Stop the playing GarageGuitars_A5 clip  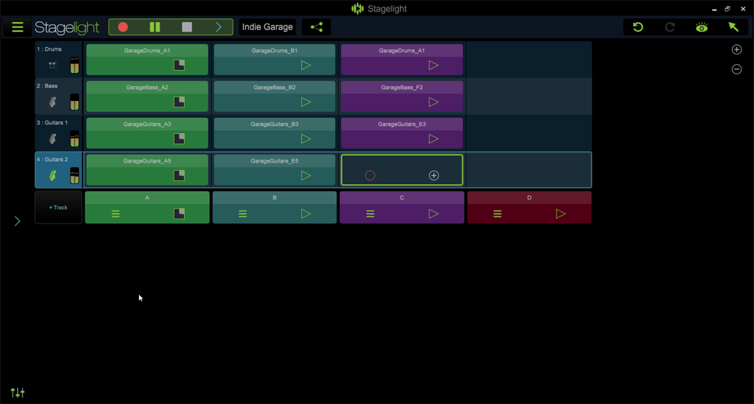180,176
